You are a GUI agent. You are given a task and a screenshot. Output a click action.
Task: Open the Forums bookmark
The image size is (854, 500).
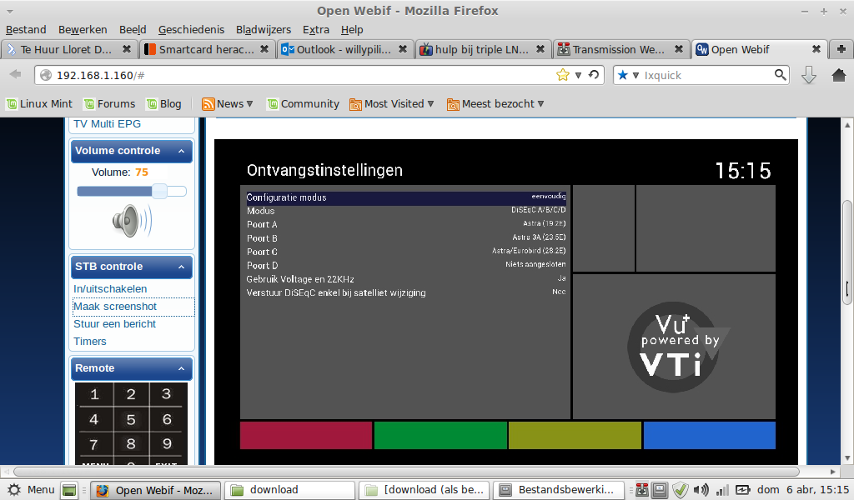pos(109,104)
